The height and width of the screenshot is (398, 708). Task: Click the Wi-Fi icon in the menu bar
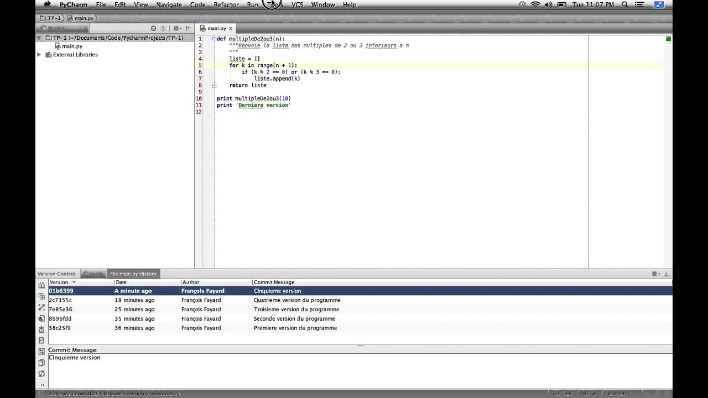pos(535,4)
